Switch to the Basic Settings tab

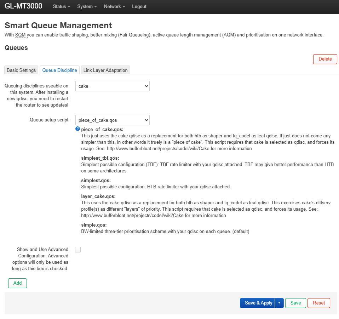pyautogui.click(x=21, y=70)
